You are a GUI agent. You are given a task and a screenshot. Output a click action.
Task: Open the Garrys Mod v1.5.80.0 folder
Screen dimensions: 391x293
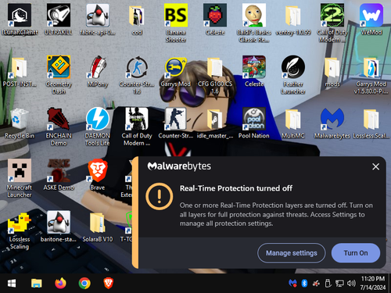(371, 75)
